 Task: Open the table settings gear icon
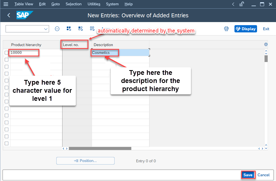pyautogui.click(x=266, y=44)
